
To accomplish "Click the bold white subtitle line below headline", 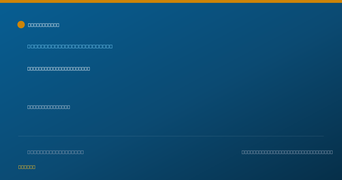I will point(59,69).
